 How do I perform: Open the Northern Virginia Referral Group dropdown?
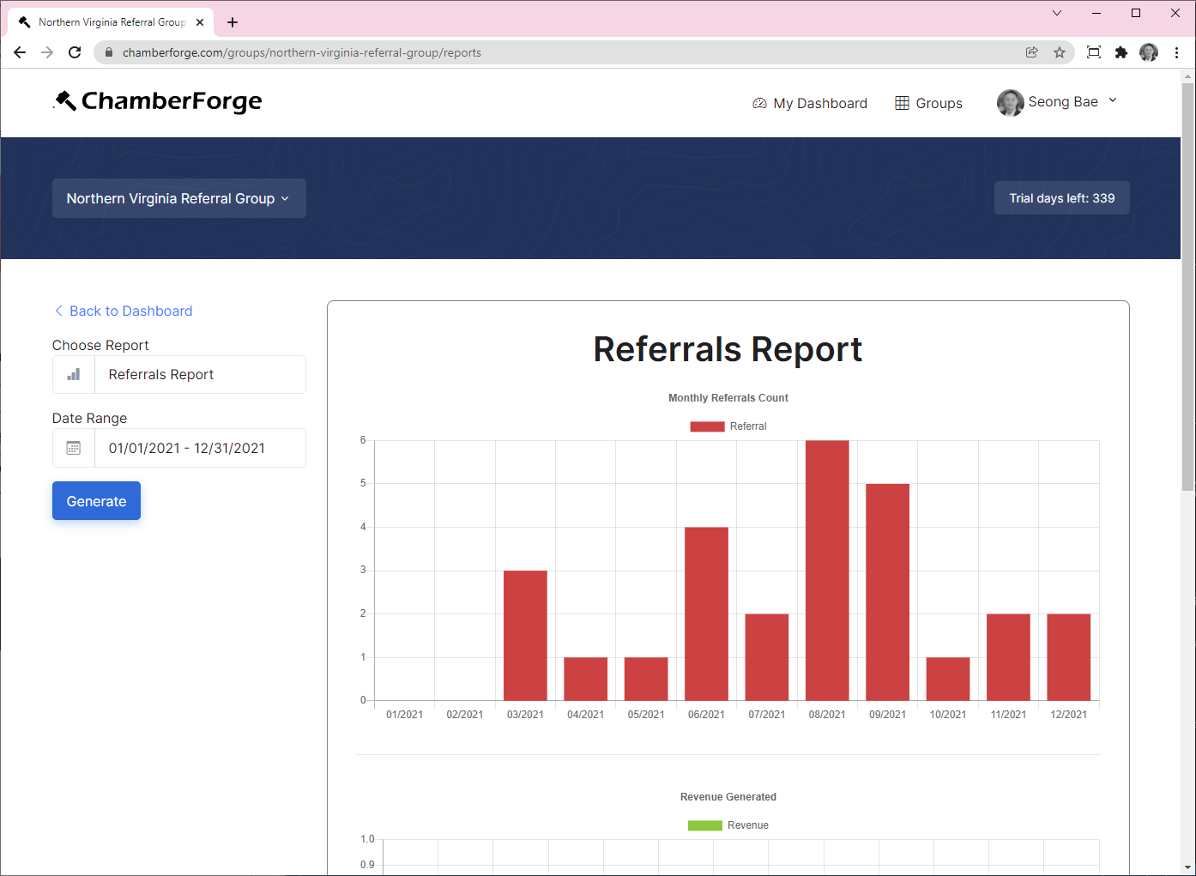coord(178,198)
